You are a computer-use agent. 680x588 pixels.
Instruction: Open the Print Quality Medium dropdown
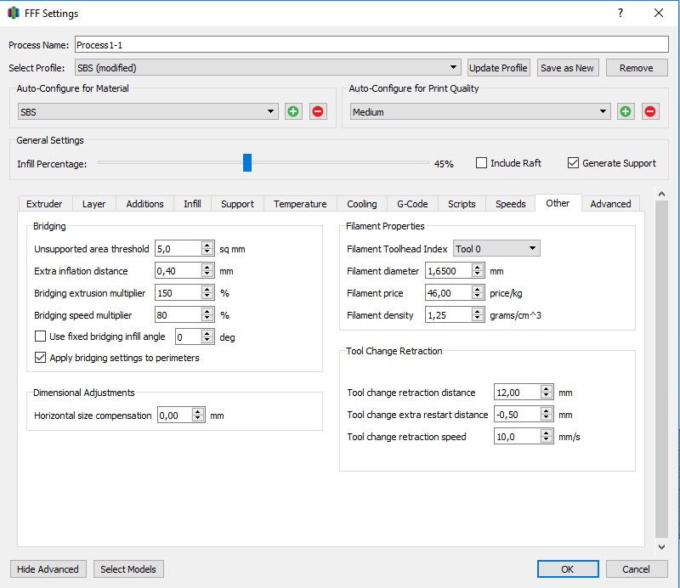click(x=480, y=111)
